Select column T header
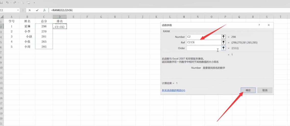The image size is (290, 126). click(x=280, y=17)
